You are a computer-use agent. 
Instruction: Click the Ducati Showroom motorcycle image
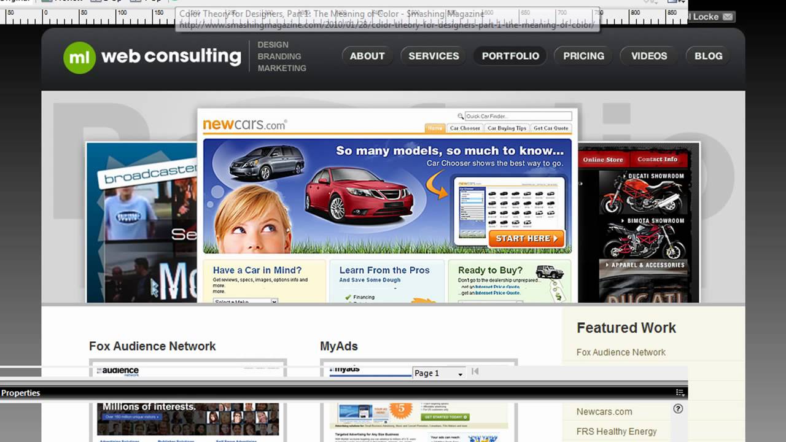coord(643,192)
